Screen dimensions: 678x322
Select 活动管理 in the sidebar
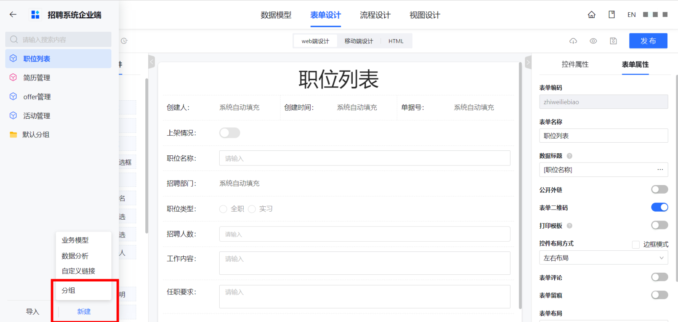[58, 116]
